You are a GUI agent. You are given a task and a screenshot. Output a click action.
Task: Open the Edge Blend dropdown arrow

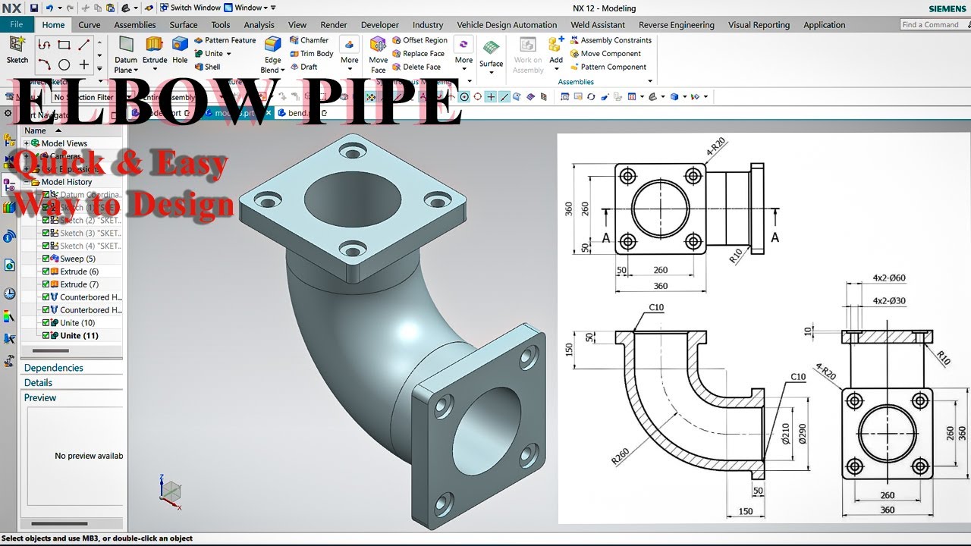(283, 71)
